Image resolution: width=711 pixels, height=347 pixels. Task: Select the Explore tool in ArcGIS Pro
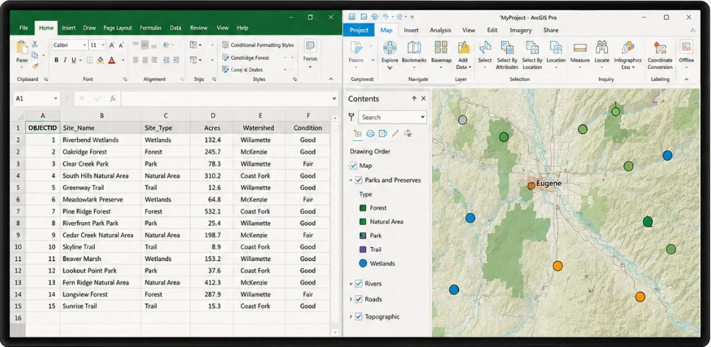389,48
